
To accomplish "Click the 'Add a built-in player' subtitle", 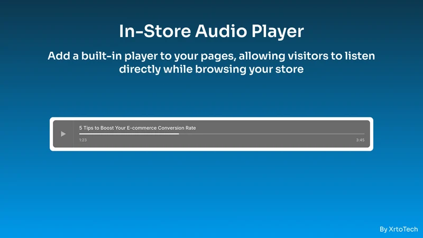I will tap(212, 62).
